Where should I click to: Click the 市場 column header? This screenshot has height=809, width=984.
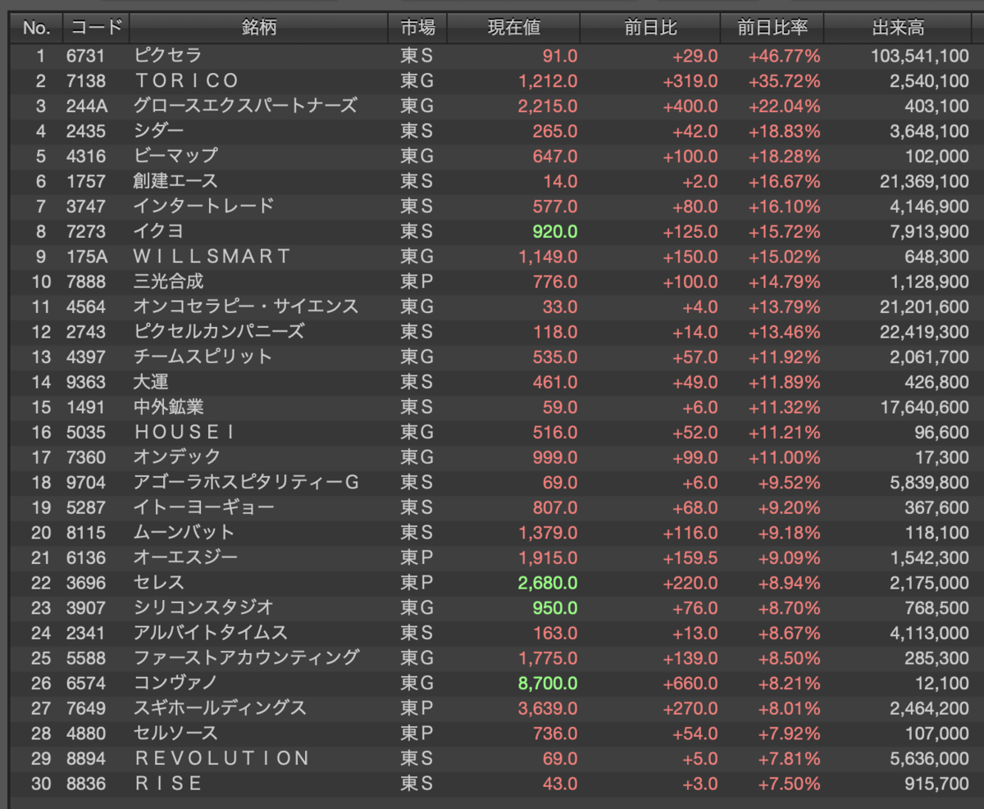[x=417, y=28]
